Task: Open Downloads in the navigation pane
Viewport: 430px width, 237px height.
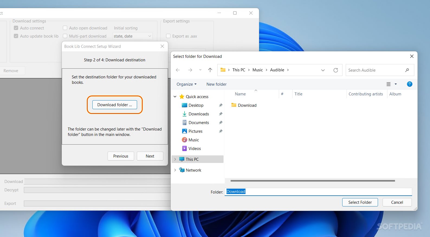Action: click(x=199, y=114)
